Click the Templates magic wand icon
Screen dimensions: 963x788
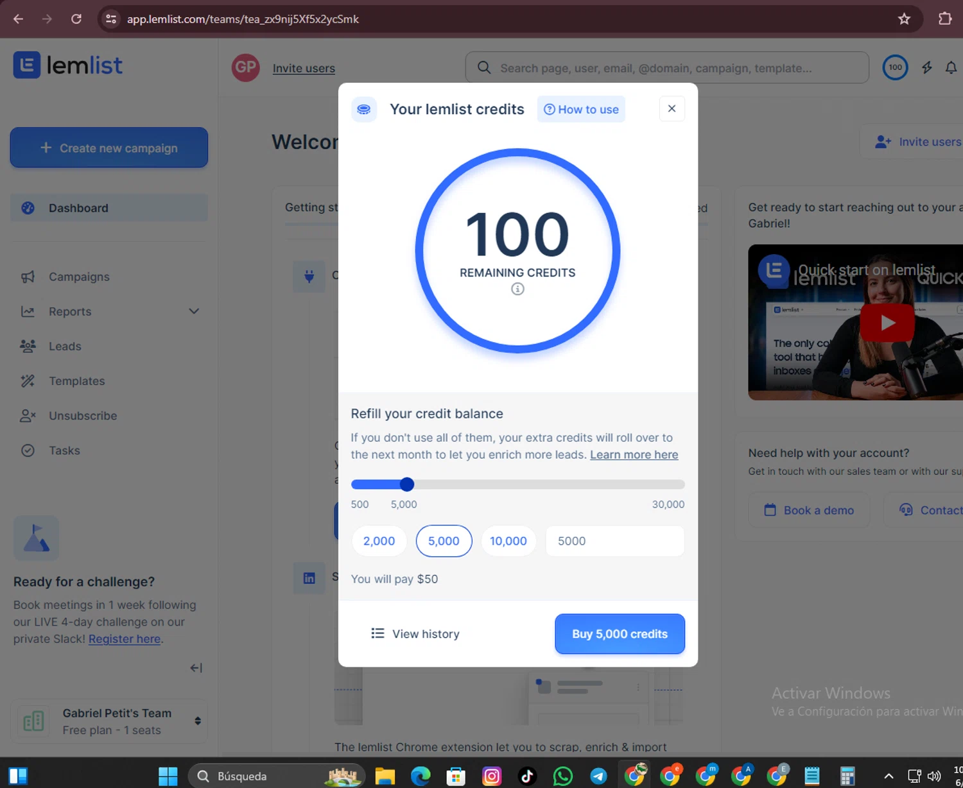pos(28,381)
